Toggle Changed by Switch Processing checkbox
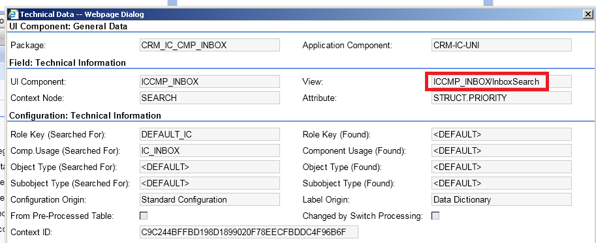Screen dimensions: 596x243 click(435, 216)
